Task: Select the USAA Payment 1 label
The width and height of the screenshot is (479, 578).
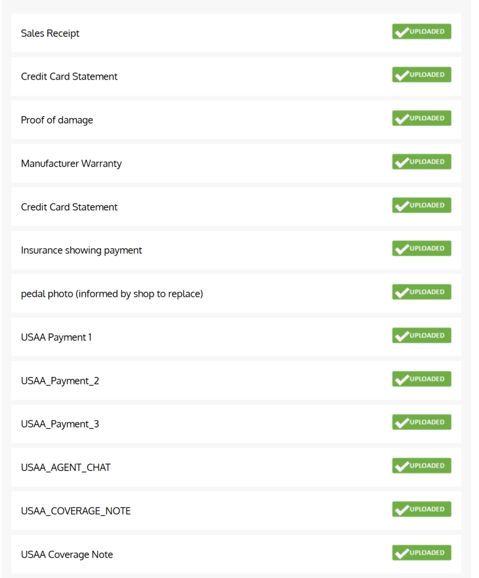Action: point(56,338)
